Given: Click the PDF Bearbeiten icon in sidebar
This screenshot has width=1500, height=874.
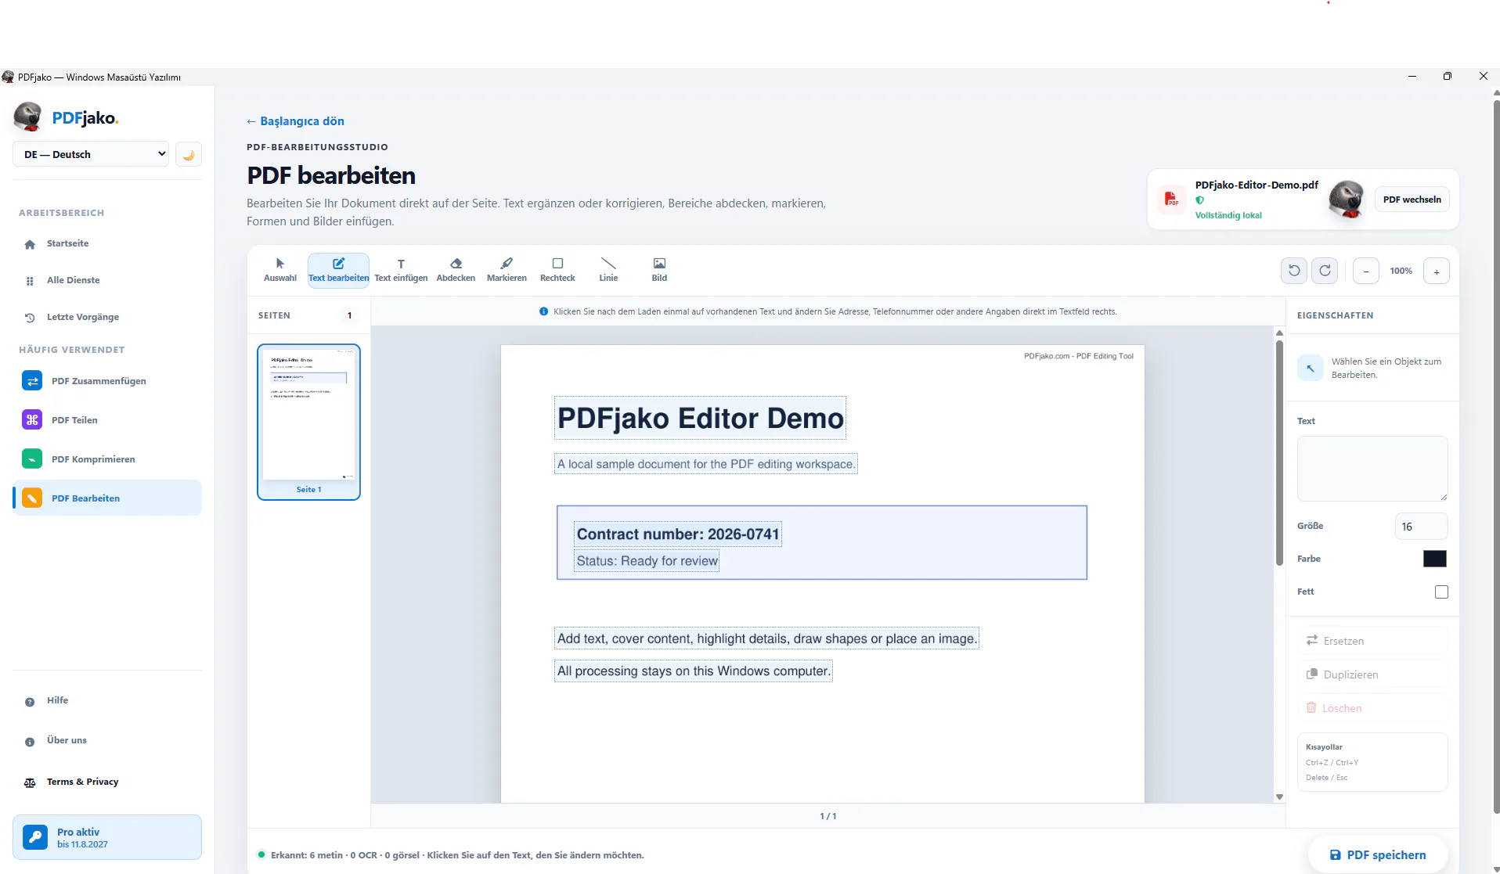Looking at the screenshot, I should [x=32, y=498].
